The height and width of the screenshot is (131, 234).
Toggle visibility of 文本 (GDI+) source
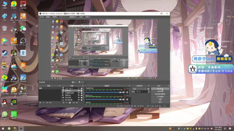(x=79, y=88)
